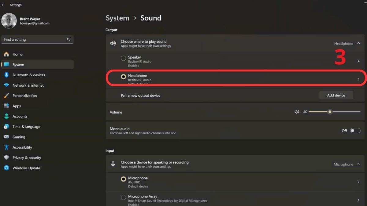367x206 pixels.
Task: Turn on Mono audio
Action: coord(355,130)
